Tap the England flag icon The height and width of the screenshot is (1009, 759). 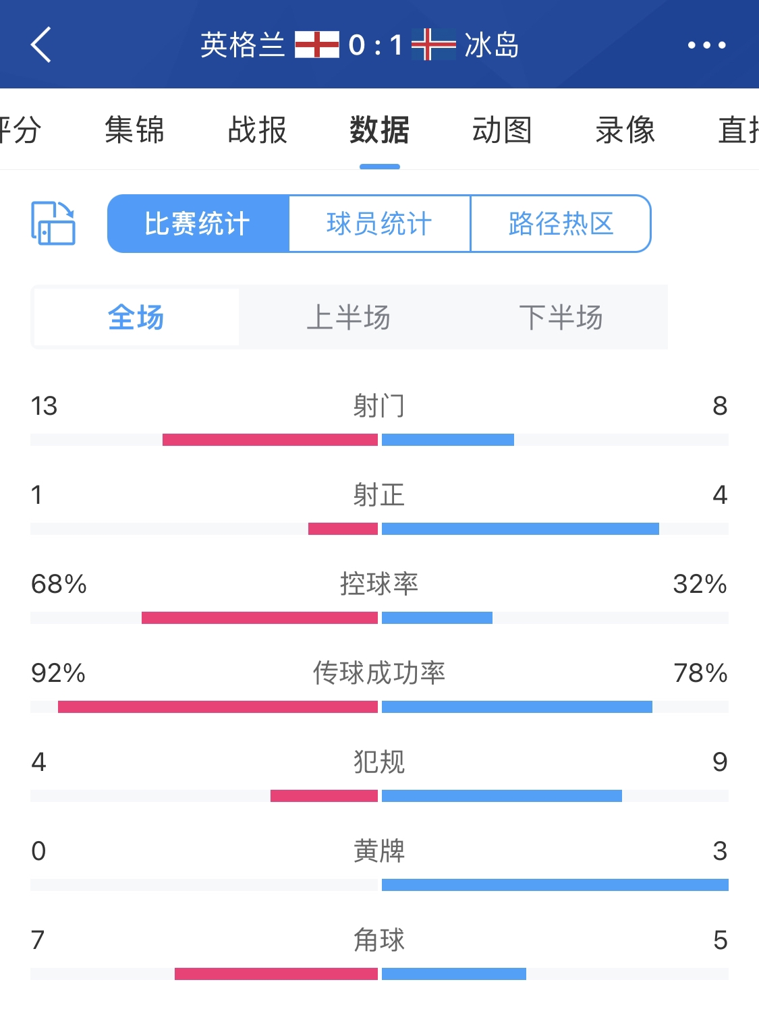(x=317, y=45)
